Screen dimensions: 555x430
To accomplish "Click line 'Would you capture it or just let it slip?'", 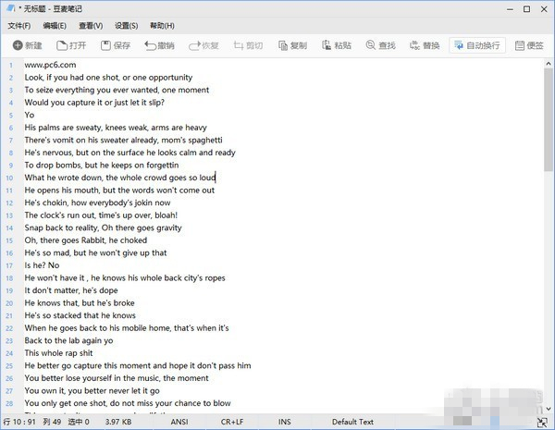I will click(x=94, y=103).
